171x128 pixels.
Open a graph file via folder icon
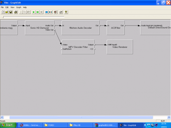(x=7, y=12)
